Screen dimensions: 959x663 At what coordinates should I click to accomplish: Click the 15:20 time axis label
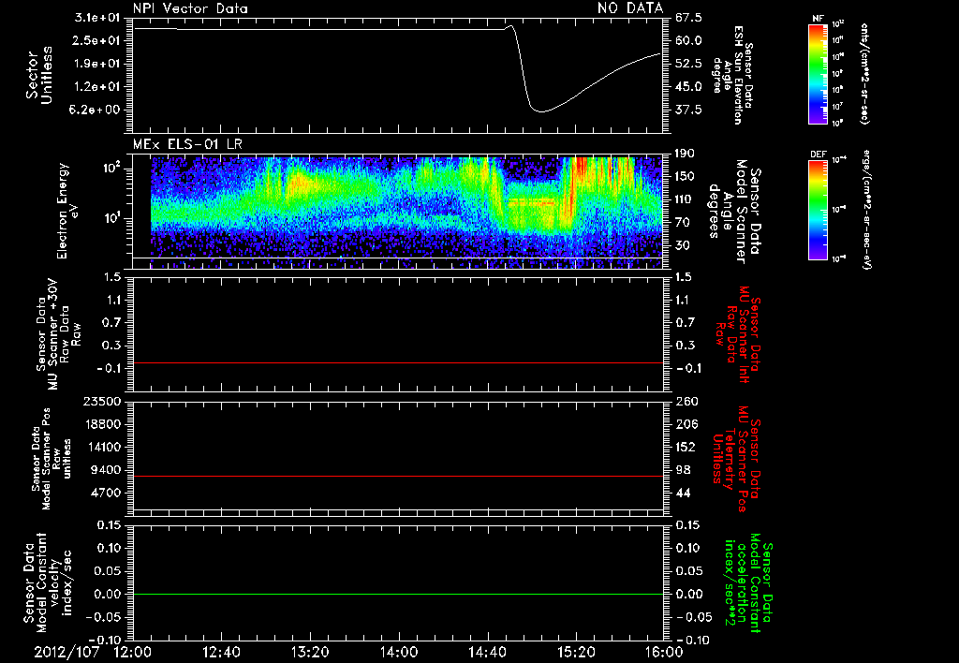576,653
